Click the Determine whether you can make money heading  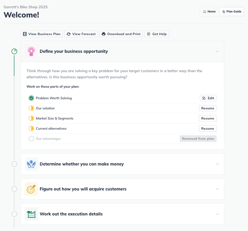82,164
